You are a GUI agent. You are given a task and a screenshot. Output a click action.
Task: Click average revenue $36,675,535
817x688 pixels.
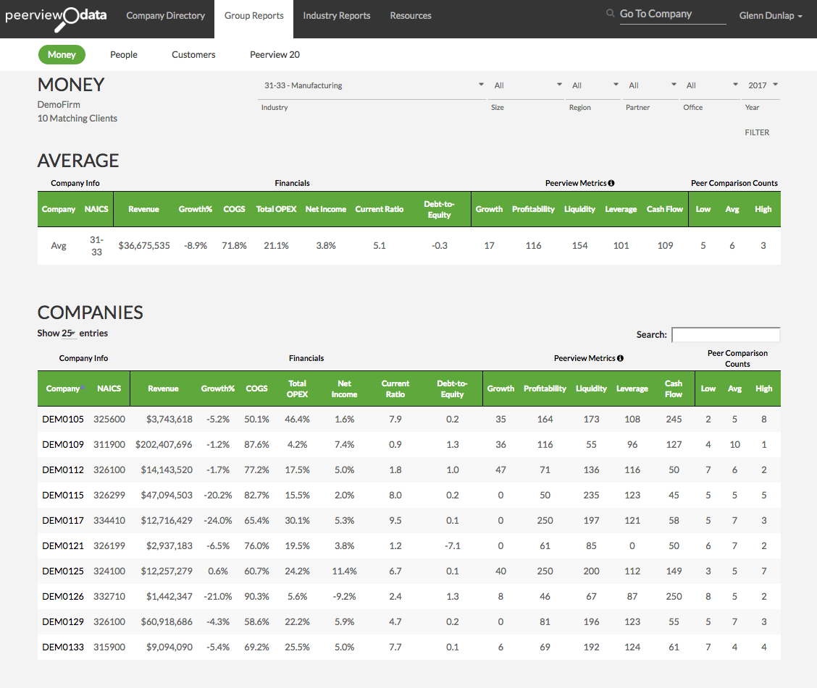pyautogui.click(x=144, y=246)
